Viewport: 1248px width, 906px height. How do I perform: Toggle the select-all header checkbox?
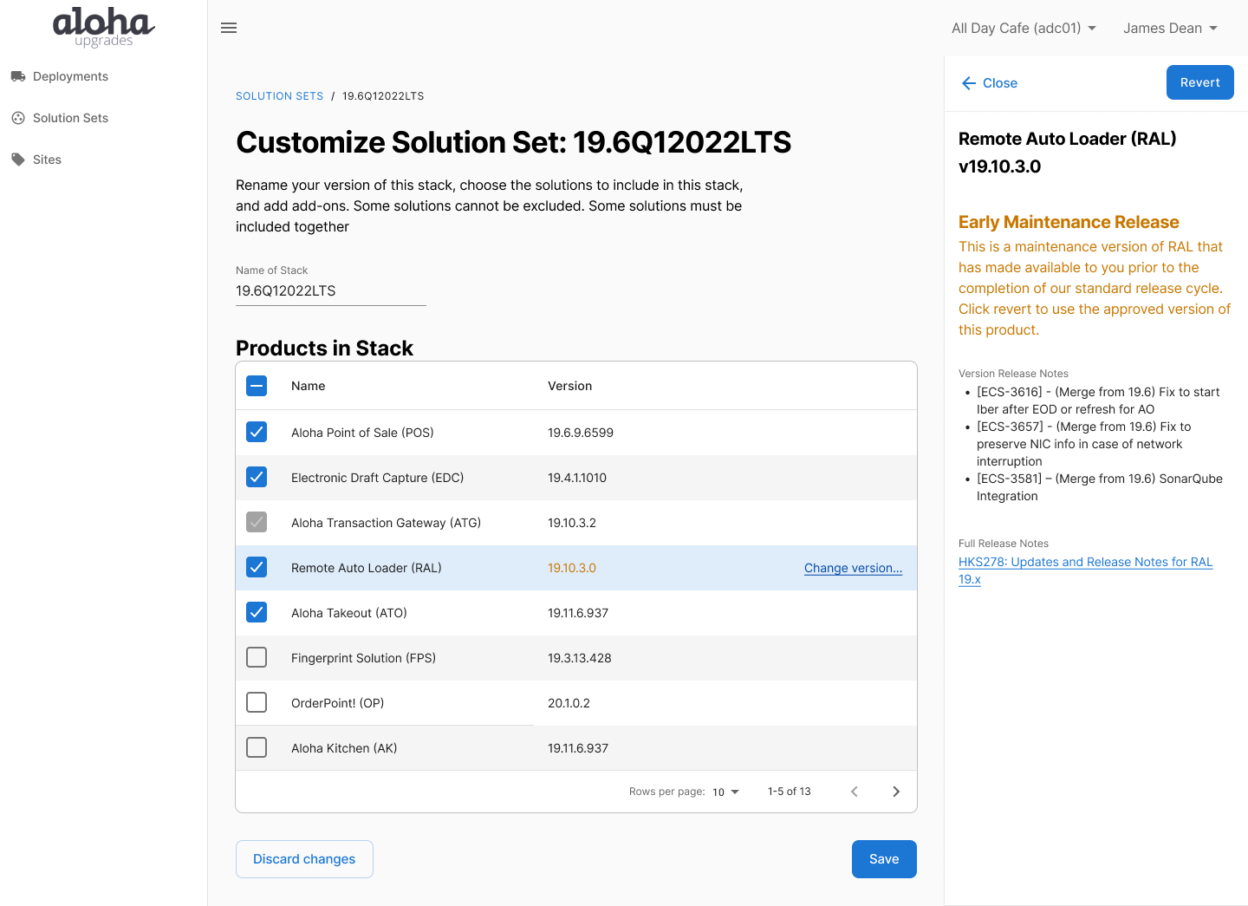coord(257,386)
